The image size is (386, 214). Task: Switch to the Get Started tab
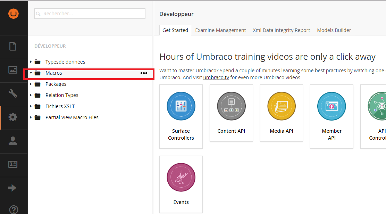click(x=175, y=30)
